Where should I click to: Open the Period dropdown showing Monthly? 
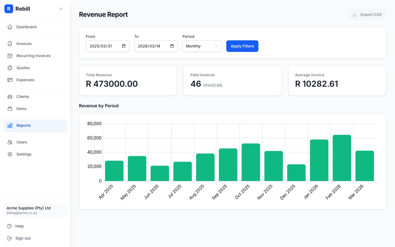(202, 46)
